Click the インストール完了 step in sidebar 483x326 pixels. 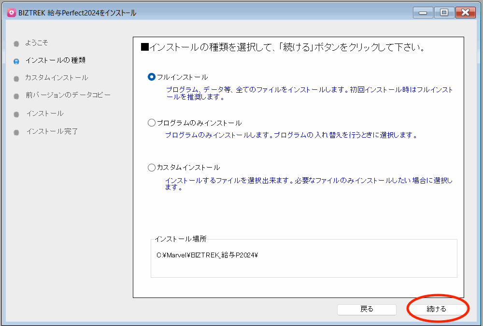click(52, 131)
